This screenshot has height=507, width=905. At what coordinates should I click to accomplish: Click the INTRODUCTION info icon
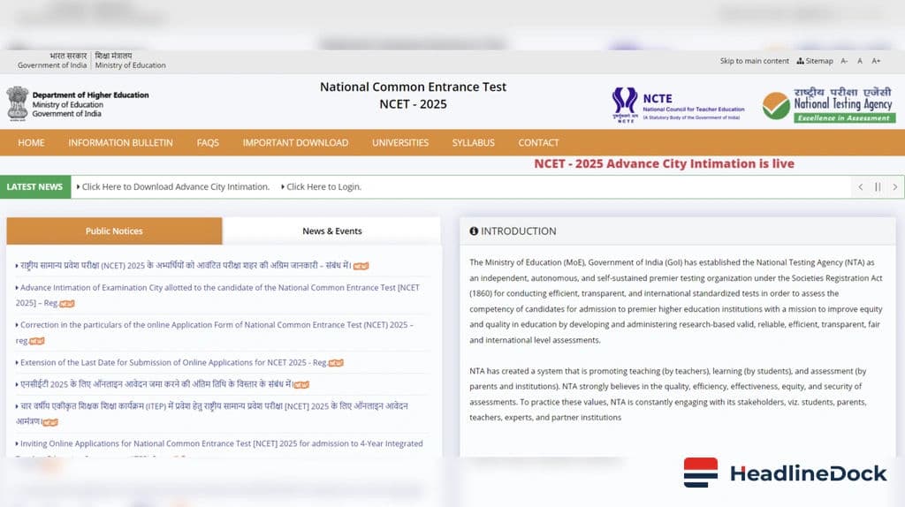click(474, 231)
